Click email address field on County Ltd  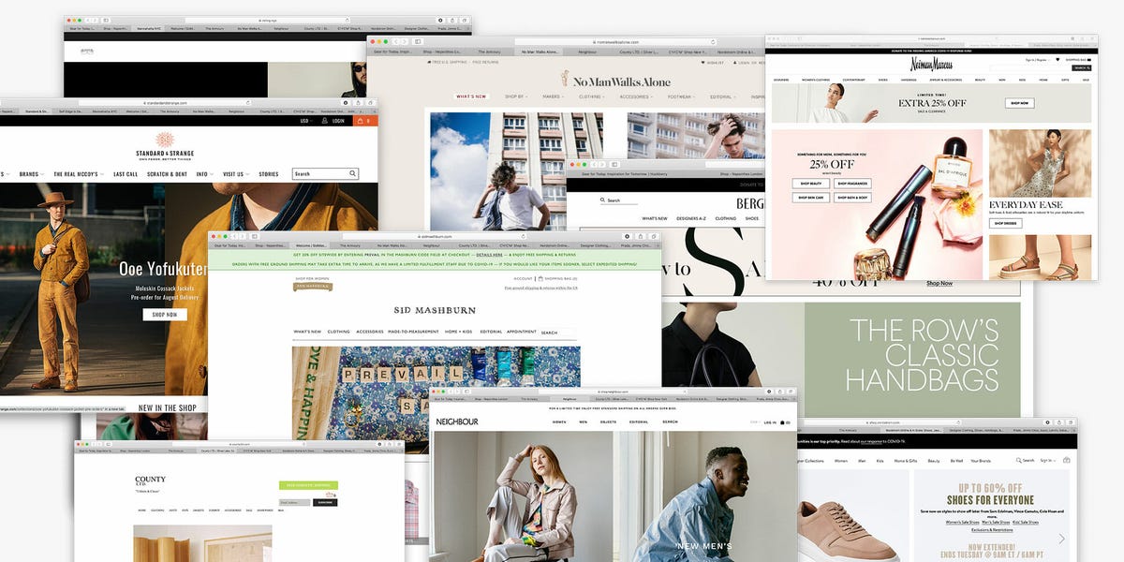coord(294,502)
